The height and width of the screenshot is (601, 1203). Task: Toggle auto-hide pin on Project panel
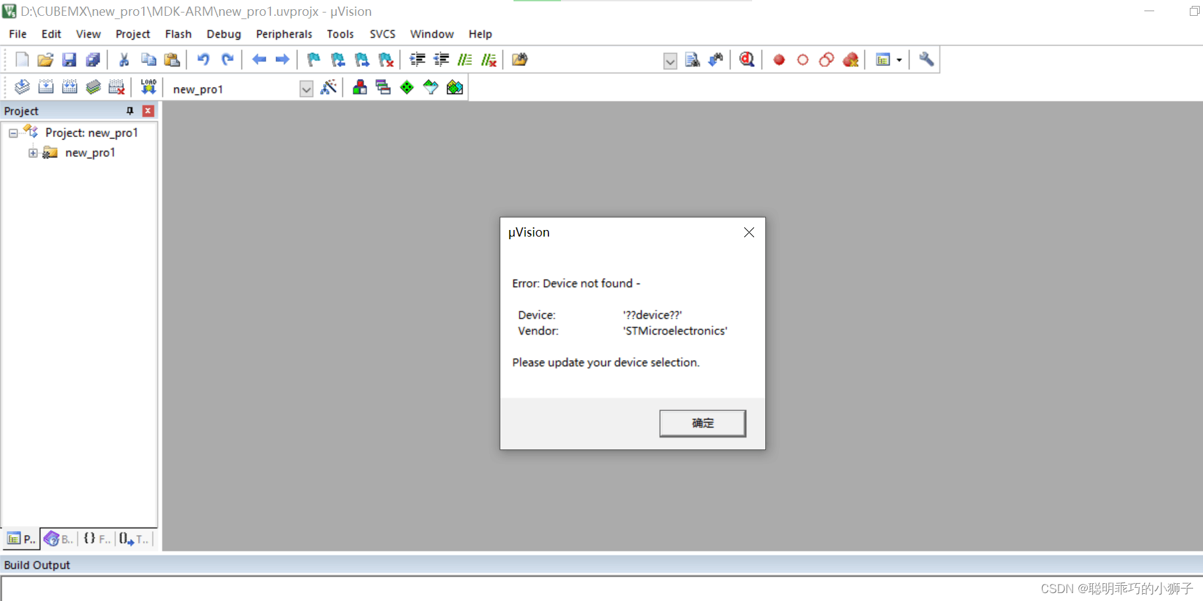(x=130, y=111)
